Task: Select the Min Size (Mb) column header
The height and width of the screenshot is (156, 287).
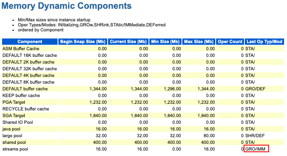Action: pyautogui.click(x=166, y=42)
